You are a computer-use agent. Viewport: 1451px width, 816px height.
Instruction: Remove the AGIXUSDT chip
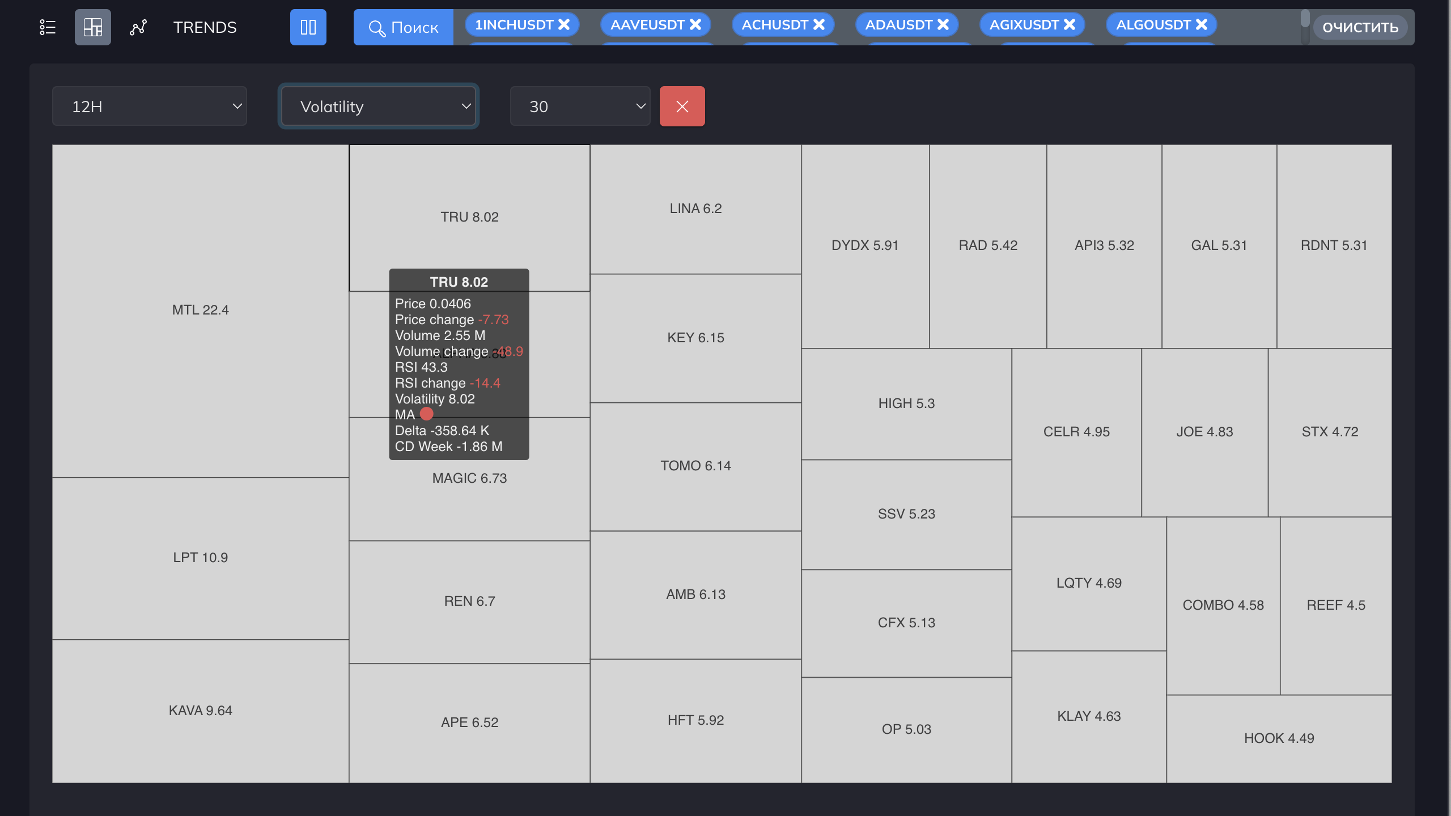(1070, 24)
